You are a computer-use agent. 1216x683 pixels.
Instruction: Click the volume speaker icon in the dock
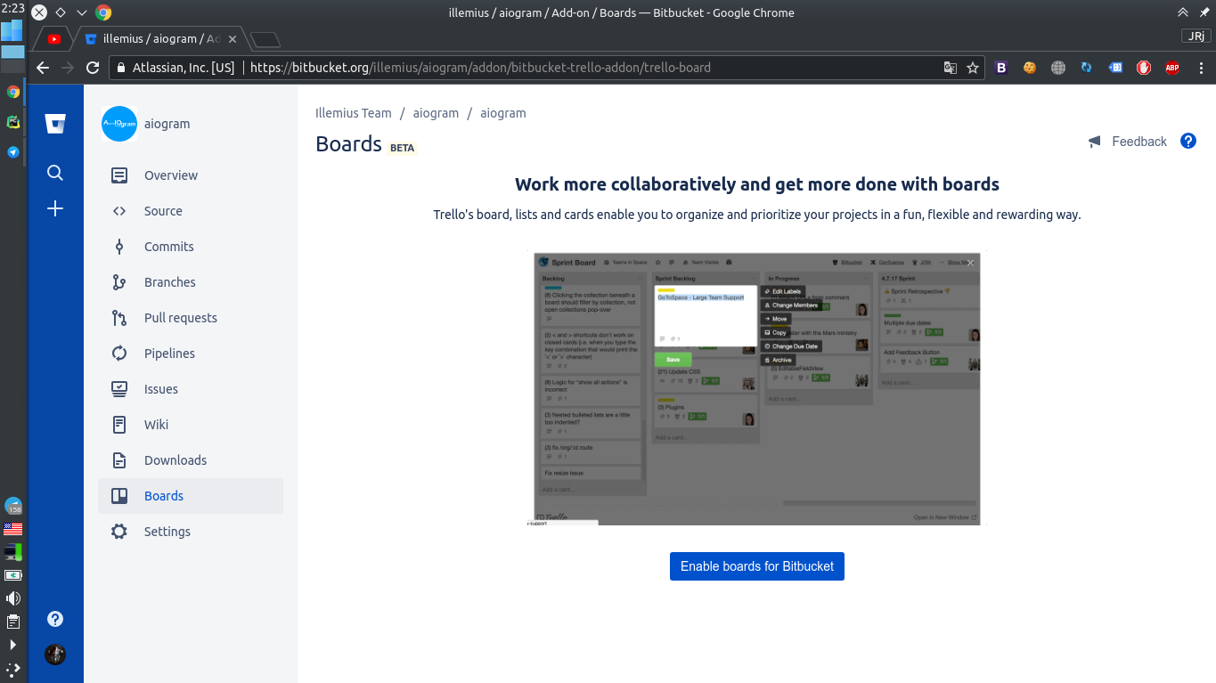12,598
